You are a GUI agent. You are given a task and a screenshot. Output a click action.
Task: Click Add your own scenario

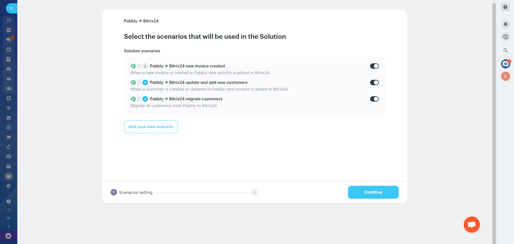click(x=151, y=127)
